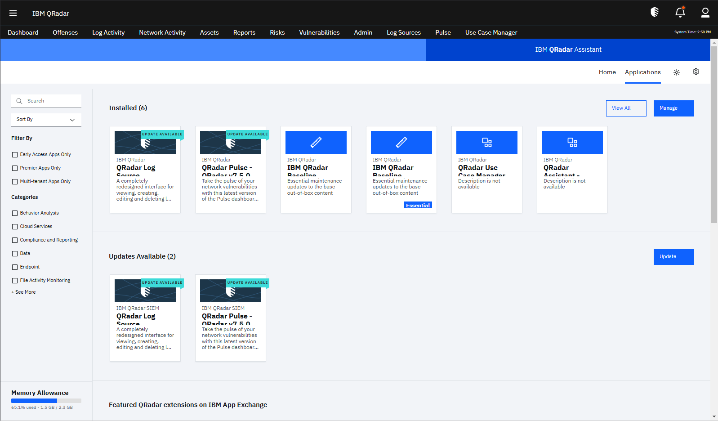This screenshot has width=718, height=421.
Task: Check the Endpoint category
Action: (15, 267)
